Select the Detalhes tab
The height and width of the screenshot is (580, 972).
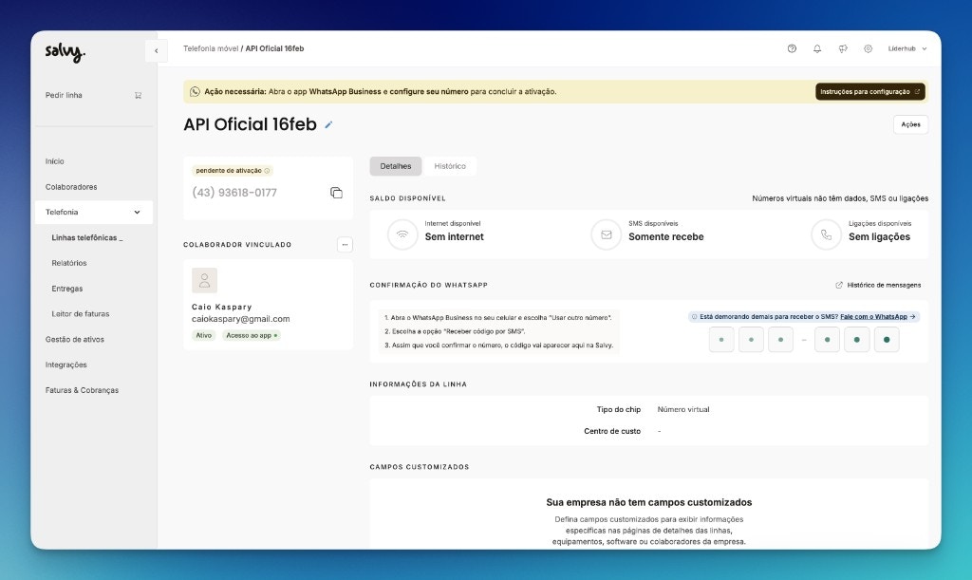click(396, 166)
